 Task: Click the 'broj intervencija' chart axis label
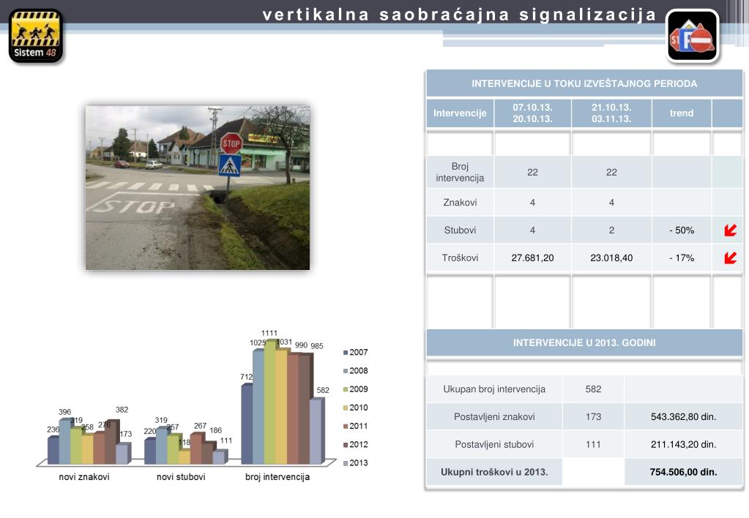click(277, 477)
